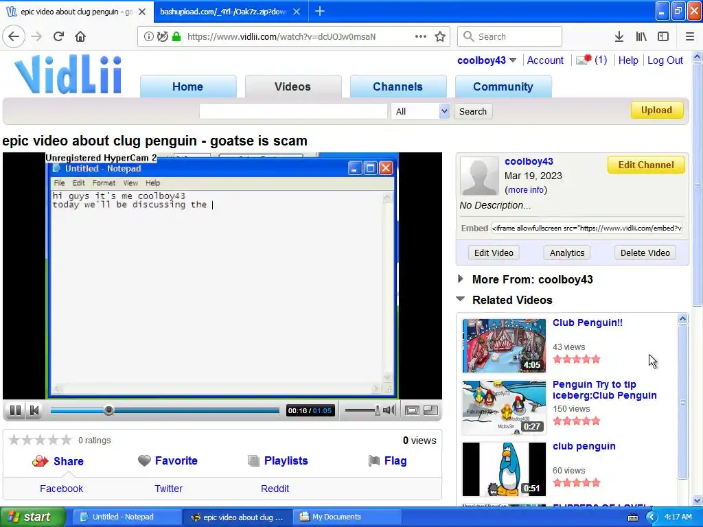Click the VidLii search text field
Screen dimensions: 703x527
click(293, 111)
